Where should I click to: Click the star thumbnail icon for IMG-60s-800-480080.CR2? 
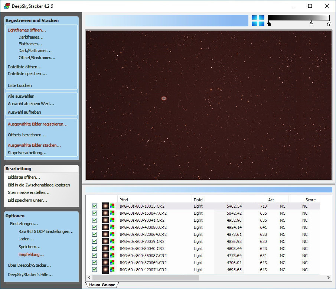(x=105, y=227)
